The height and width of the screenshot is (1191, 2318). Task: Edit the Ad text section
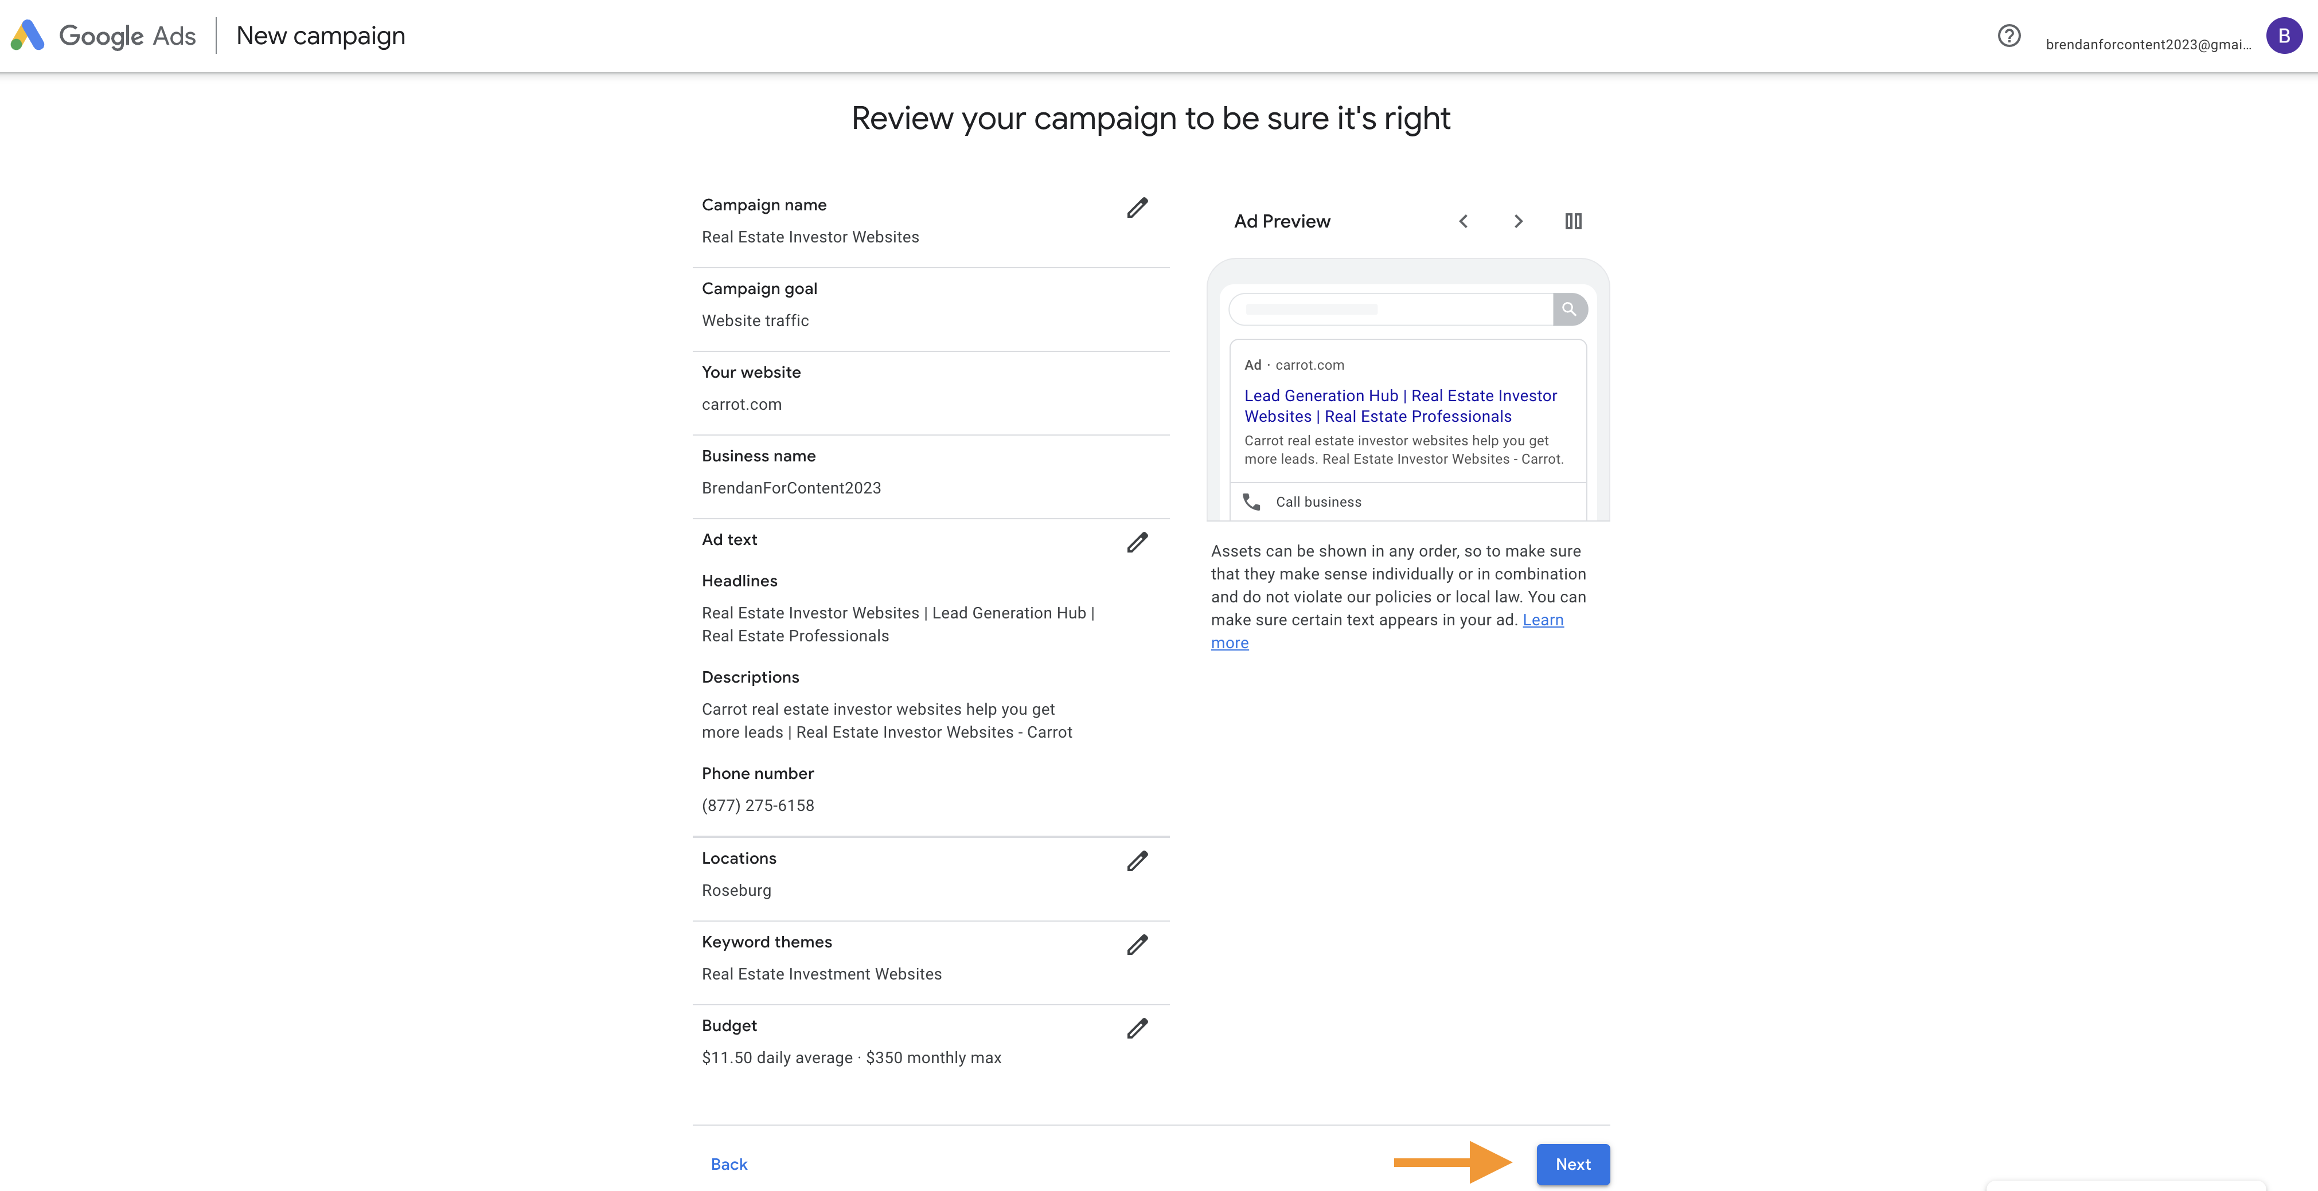point(1137,542)
